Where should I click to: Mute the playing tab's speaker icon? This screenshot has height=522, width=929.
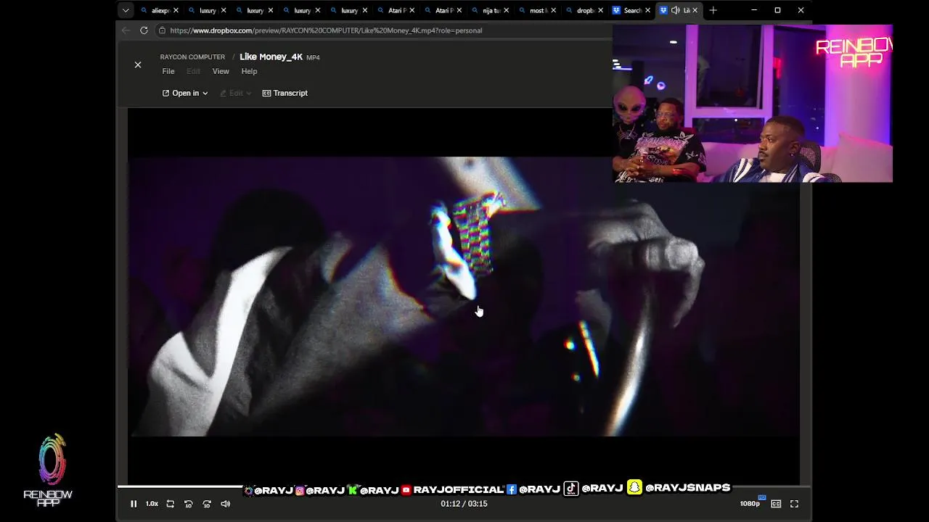[x=675, y=10]
